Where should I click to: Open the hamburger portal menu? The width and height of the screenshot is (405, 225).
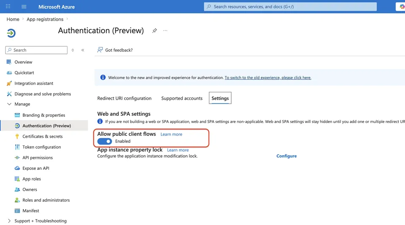(x=24, y=7)
